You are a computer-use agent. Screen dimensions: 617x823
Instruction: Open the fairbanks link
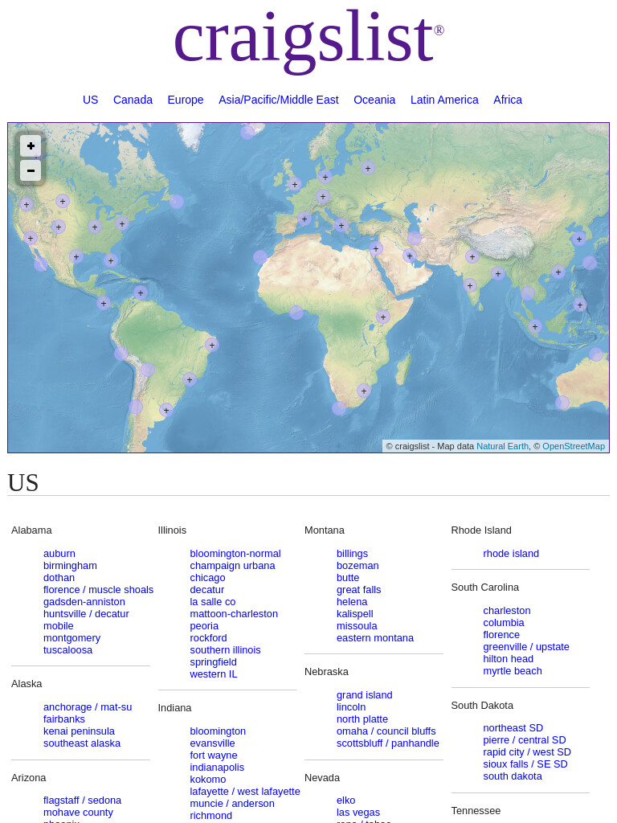pos(64,719)
